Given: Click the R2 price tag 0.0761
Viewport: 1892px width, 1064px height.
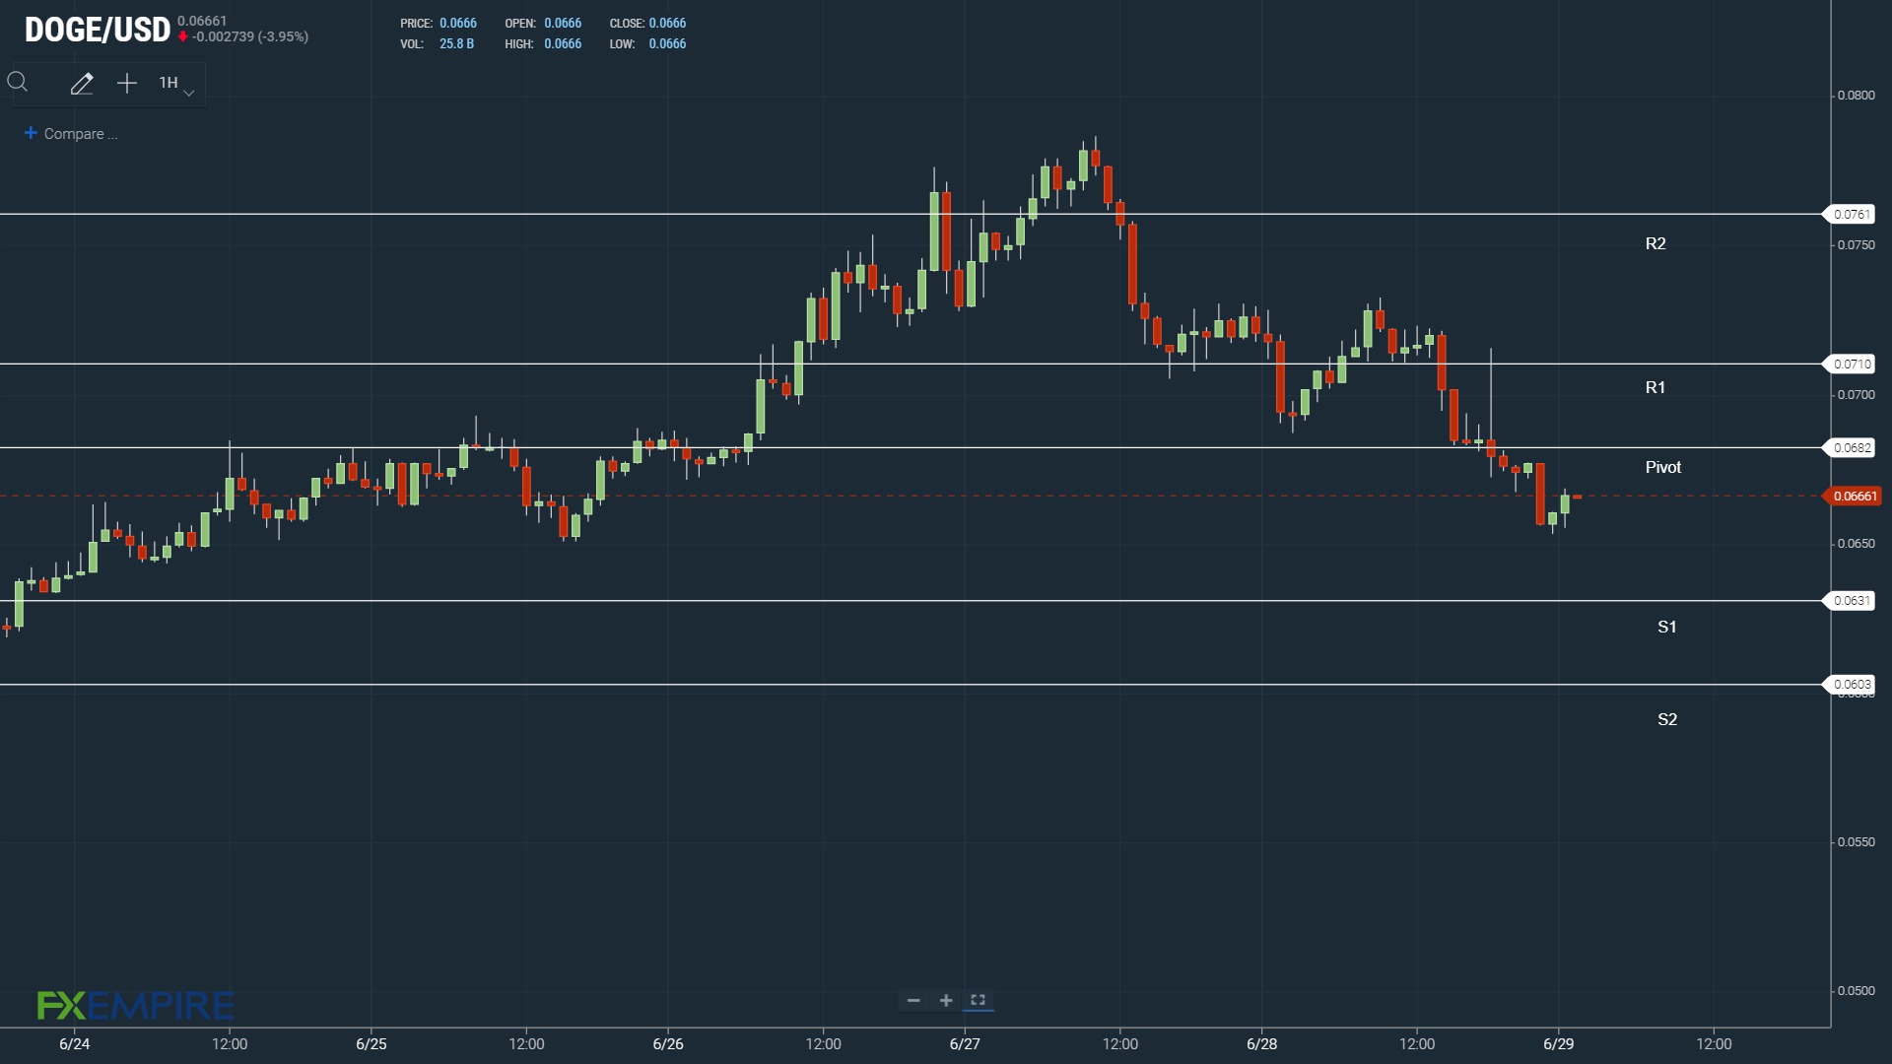Looking at the screenshot, I should (x=1851, y=215).
